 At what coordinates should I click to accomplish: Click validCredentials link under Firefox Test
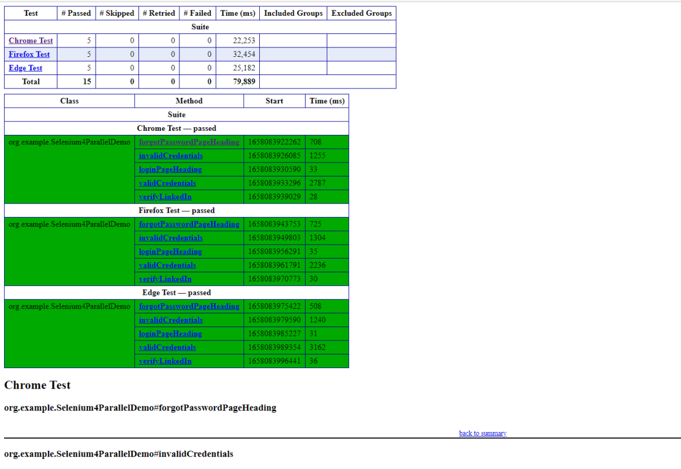167,265
